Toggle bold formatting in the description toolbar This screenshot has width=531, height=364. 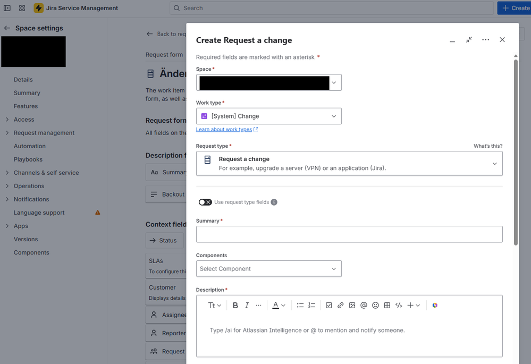click(x=235, y=305)
